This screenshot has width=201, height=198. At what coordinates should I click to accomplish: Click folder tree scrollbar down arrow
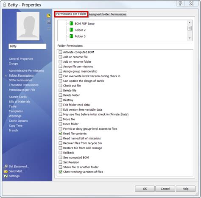tap(190, 38)
